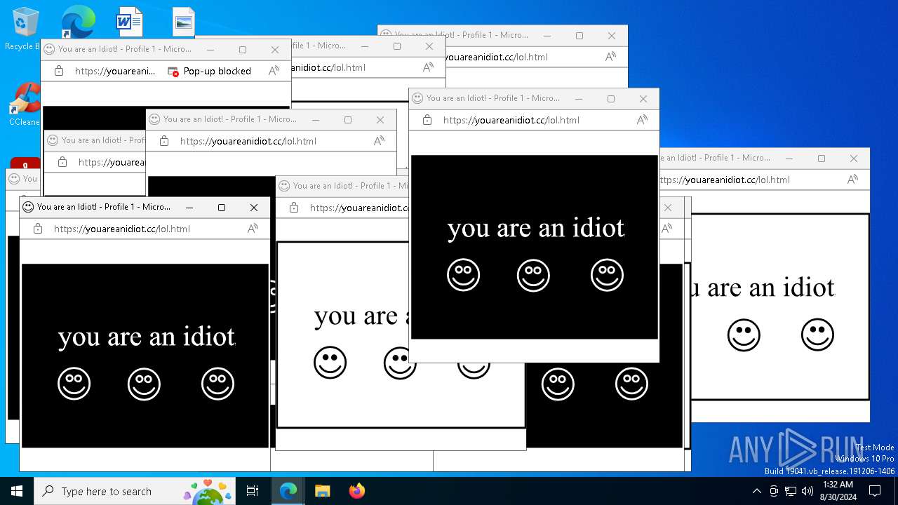The height and width of the screenshot is (505, 898).
Task: Open the image file icon on desktop
Action: [x=184, y=22]
